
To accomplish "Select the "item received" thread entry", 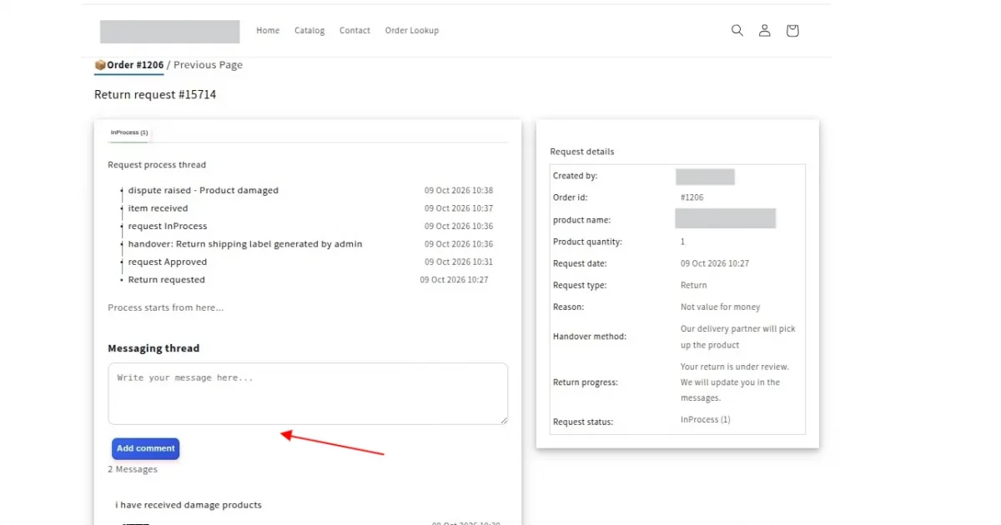I will click(x=158, y=208).
